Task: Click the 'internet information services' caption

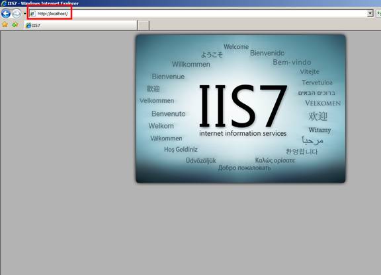Action: tap(243, 133)
